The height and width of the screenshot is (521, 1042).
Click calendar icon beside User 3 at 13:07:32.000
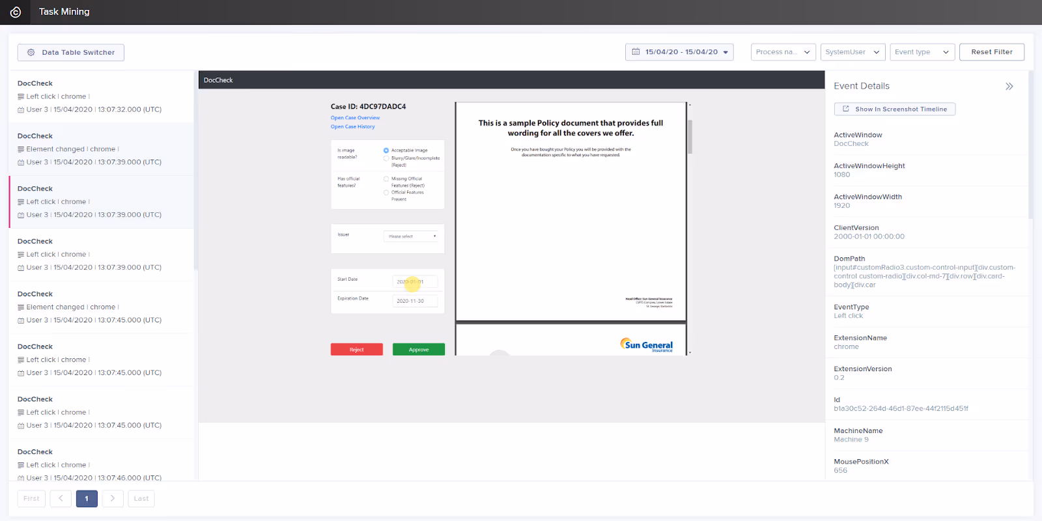click(21, 110)
